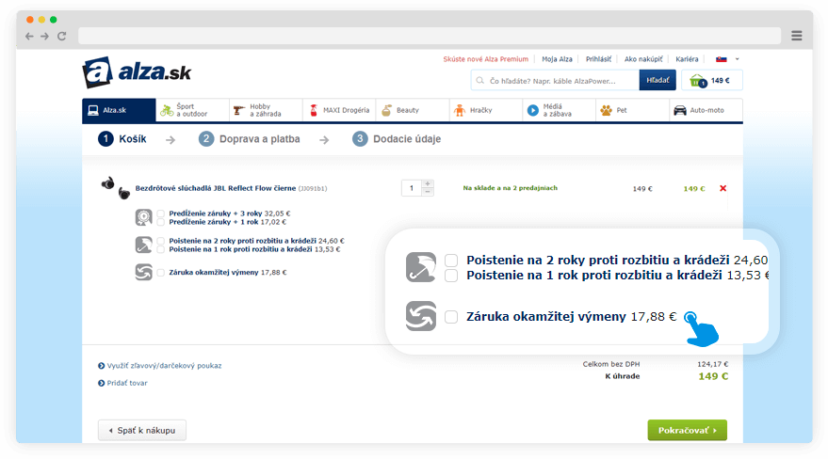Tick small Záruka okamžitej výmeny checkbox
828x459 pixels.
[160, 273]
